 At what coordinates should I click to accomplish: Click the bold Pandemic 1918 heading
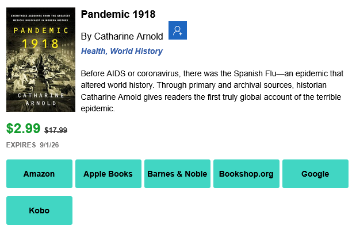[x=118, y=14]
